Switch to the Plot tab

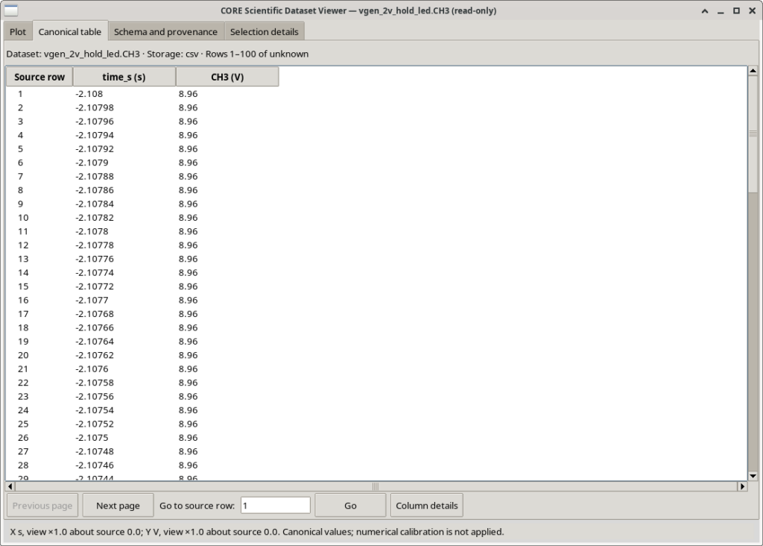(18, 31)
